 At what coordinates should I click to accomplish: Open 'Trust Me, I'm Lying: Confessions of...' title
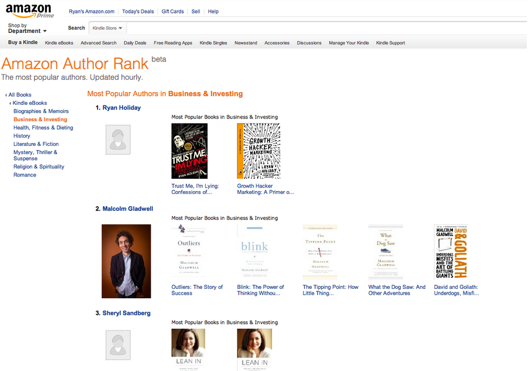(195, 189)
